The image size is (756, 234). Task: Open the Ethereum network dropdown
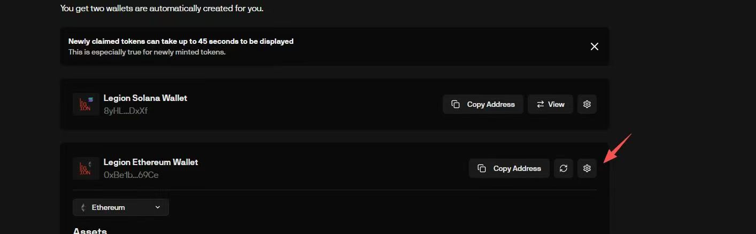(121, 207)
